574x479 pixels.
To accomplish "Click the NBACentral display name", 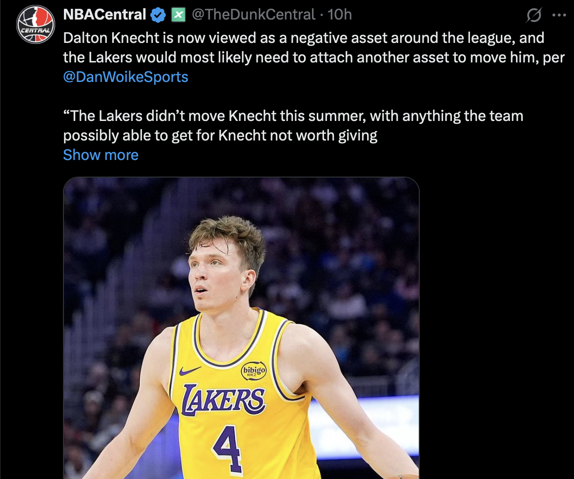I will pyautogui.click(x=104, y=15).
